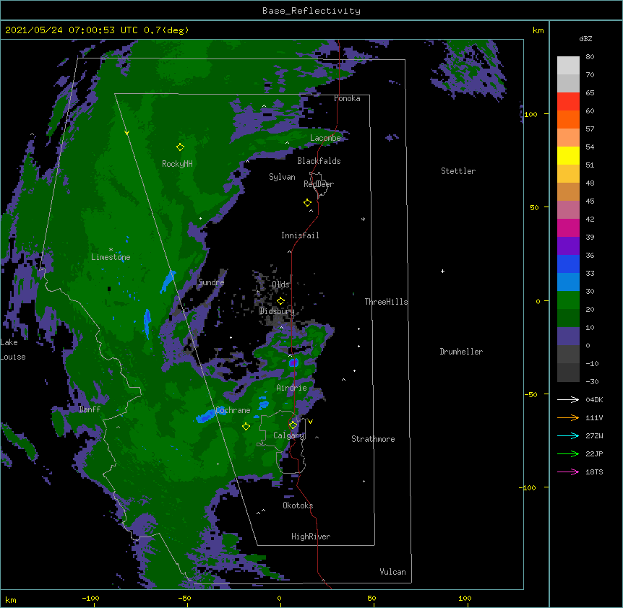Select the yellow diamond marker below Cochrane
The image size is (623, 608).
[246, 427]
